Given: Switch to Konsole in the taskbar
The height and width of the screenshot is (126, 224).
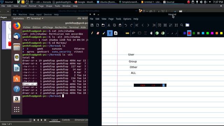Looking at the screenshot, I should pyautogui.click(x=41, y=2).
